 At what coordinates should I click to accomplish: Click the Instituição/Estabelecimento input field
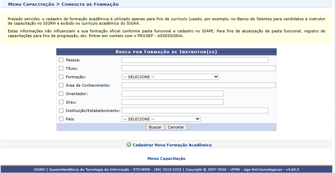pyautogui.click(x=195, y=110)
